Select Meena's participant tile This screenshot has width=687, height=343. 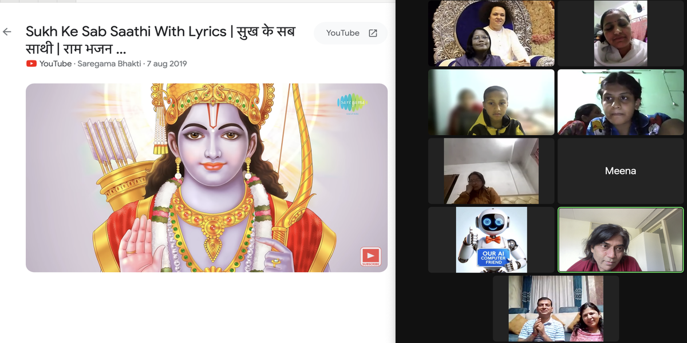[x=621, y=171]
